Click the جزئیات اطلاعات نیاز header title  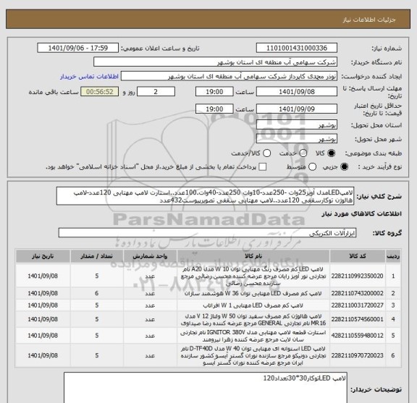point(369,20)
